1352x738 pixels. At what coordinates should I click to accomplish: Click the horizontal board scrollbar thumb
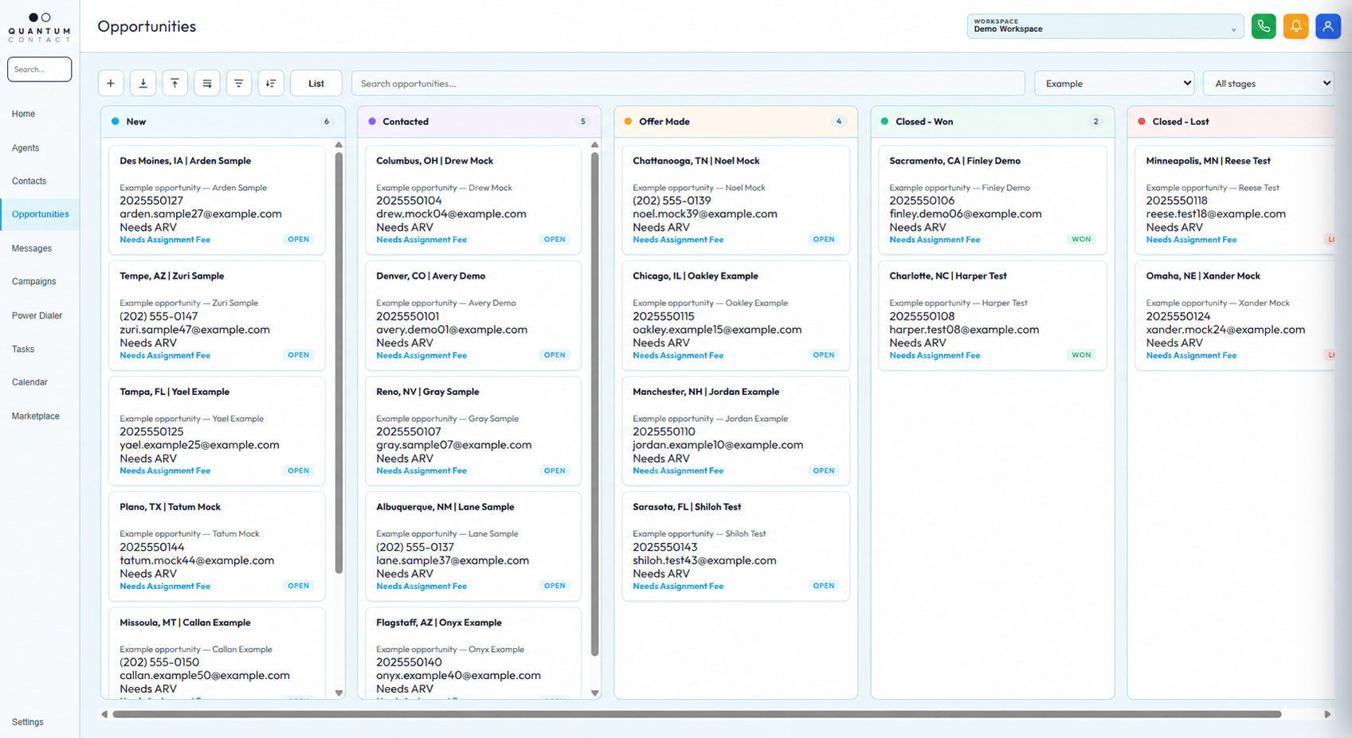pos(696,714)
